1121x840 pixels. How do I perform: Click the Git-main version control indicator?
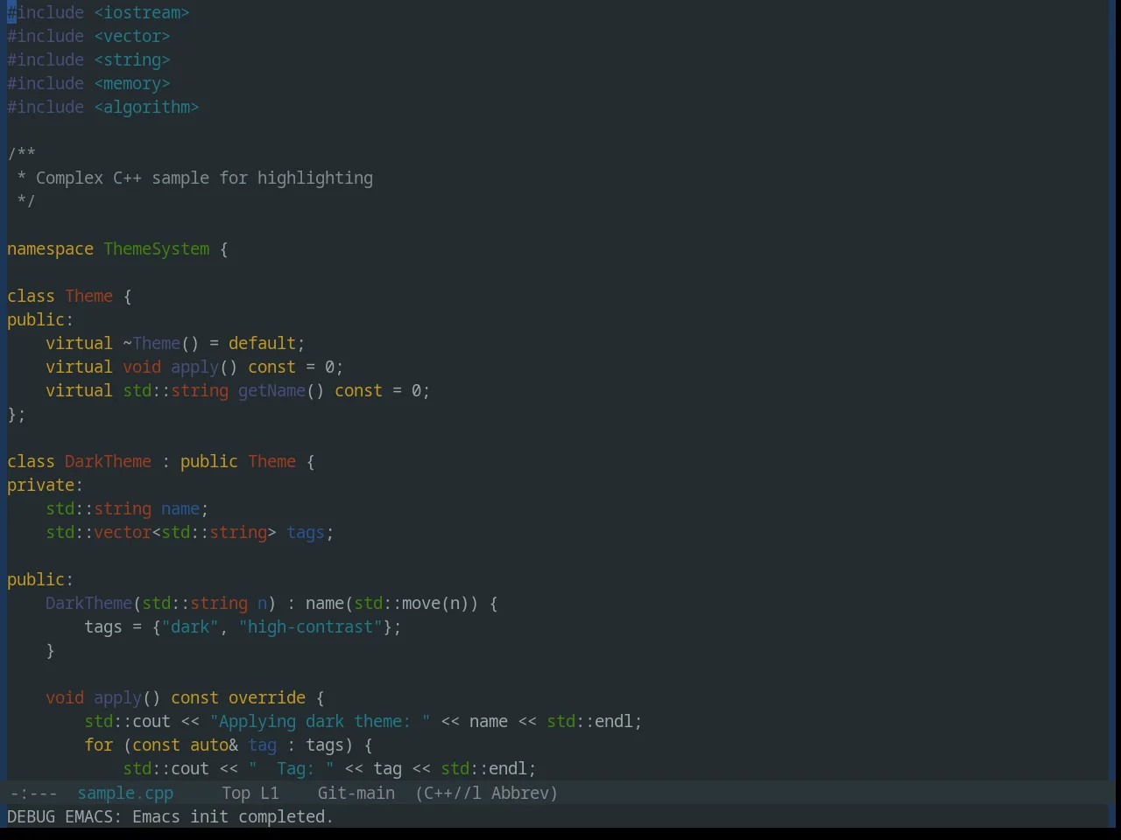click(x=356, y=793)
